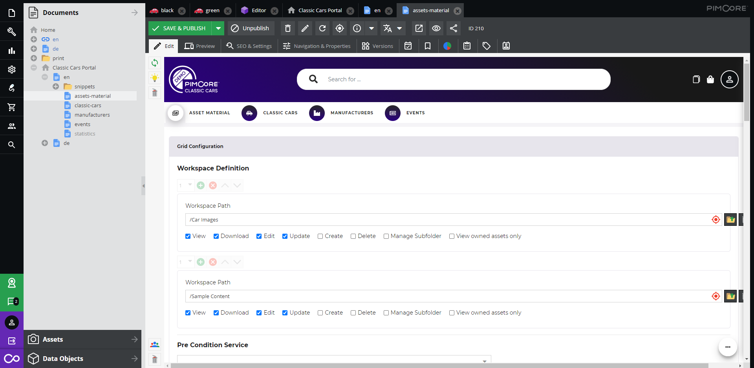Open the color wheel appearance icon
754x368 pixels.
point(448,46)
